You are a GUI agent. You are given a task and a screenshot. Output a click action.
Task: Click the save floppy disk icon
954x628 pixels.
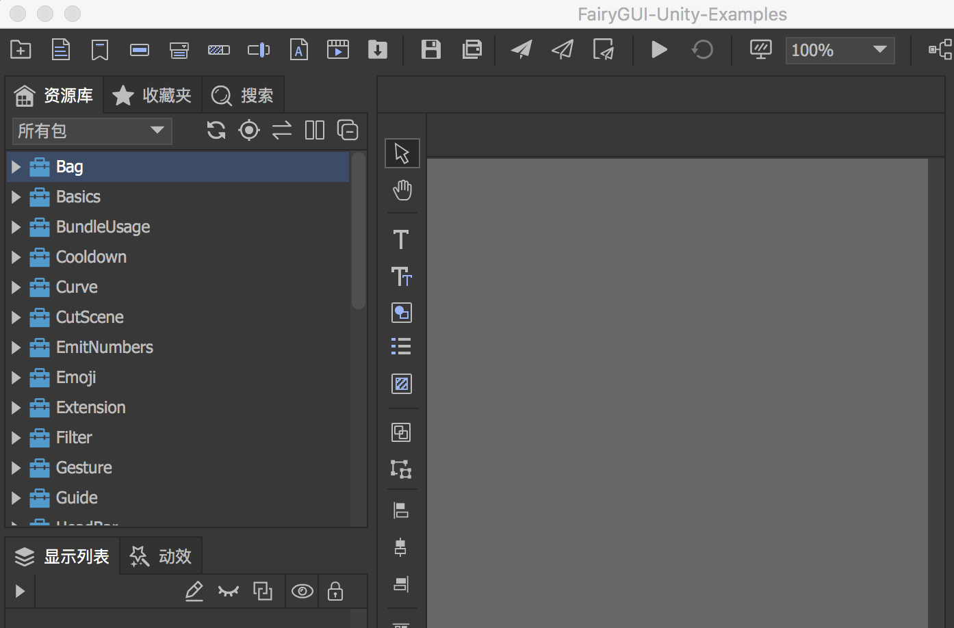tap(430, 50)
